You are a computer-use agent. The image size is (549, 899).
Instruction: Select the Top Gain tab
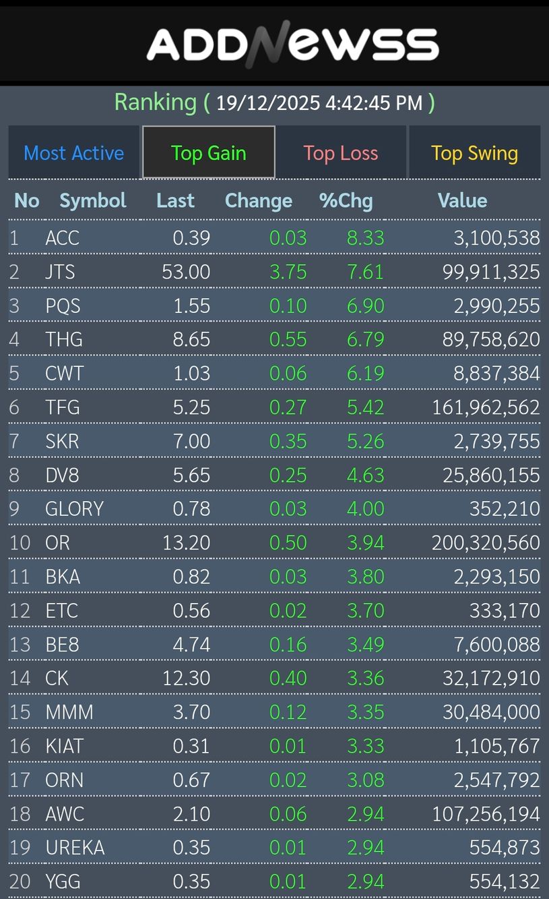(208, 153)
